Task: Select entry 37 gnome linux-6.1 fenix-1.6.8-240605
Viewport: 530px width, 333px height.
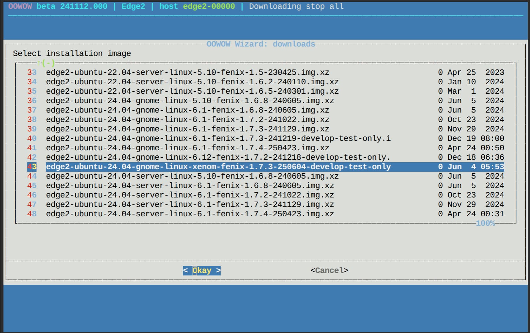Action: [x=266, y=110]
